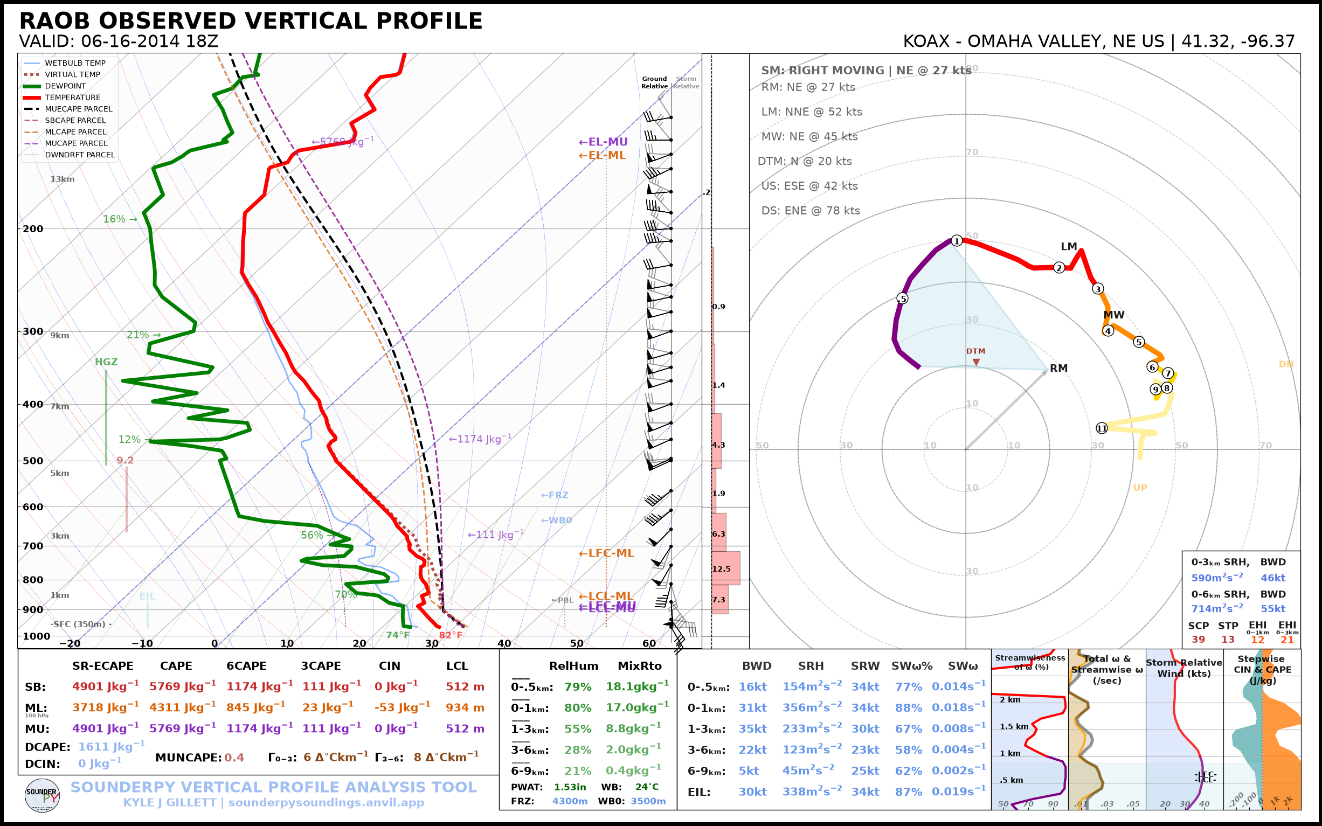Click the orange UP label on the hodograph
1322x826 pixels.
(x=1140, y=488)
